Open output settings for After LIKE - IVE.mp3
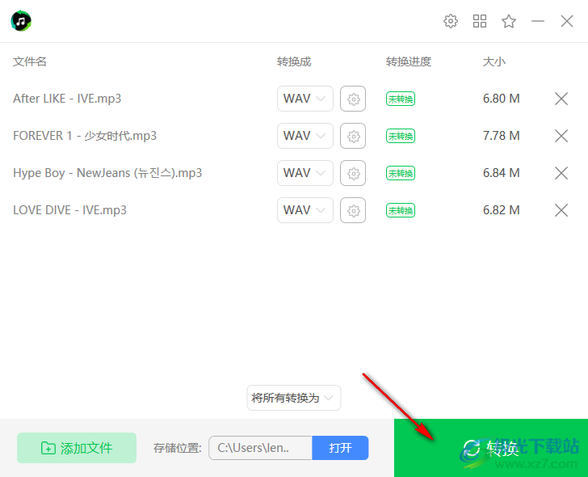Screen dimensions: 588x477 (353, 99)
